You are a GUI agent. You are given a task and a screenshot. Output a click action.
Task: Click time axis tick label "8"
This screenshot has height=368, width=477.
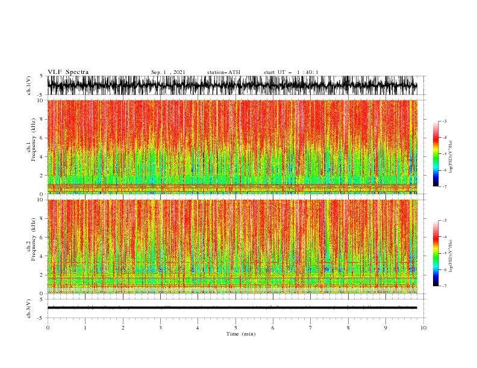[348, 328]
